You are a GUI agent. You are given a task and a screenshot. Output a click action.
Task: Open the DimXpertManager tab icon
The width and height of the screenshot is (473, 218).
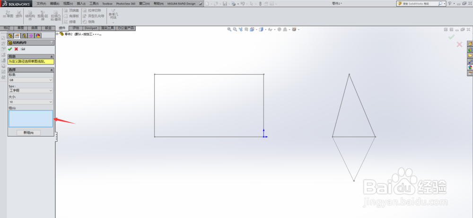[x=31, y=35]
